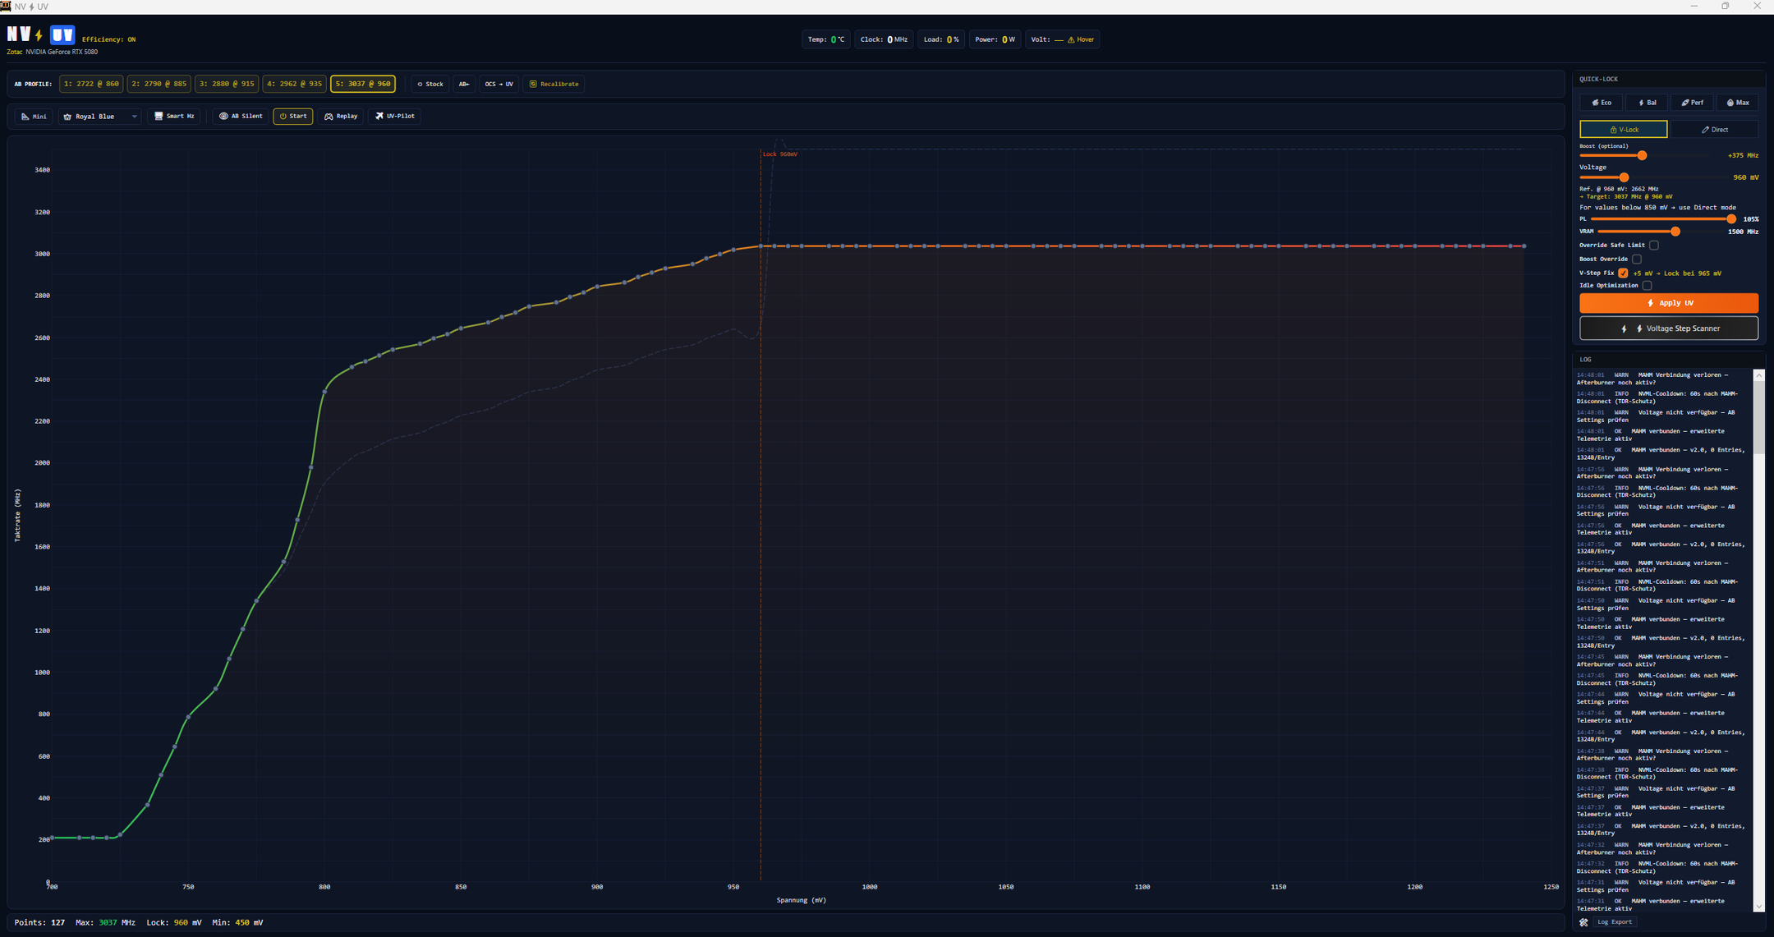Select the Max quick-lock preset

pyautogui.click(x=1737, y=103)
